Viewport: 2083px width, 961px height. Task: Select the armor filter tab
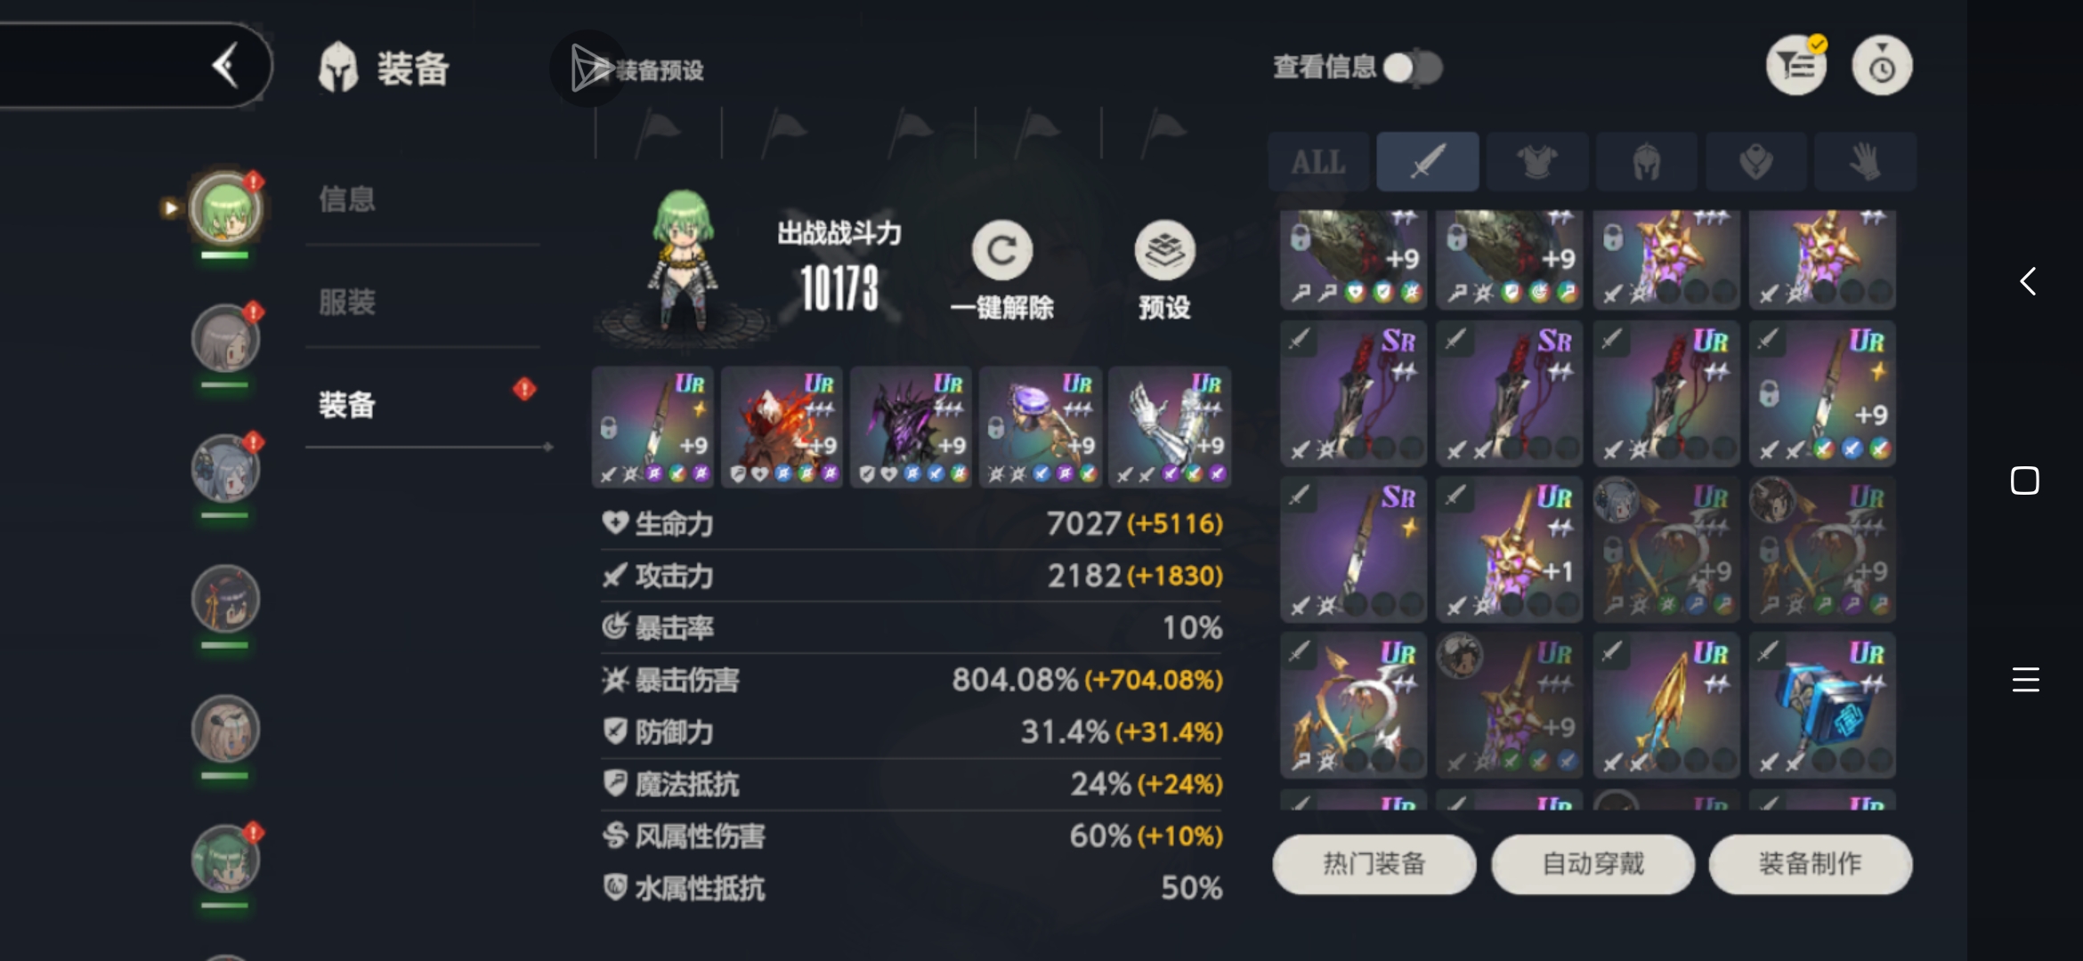point(1536,162)
